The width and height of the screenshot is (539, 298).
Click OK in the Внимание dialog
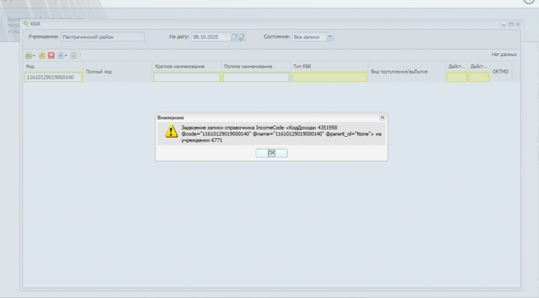[271, 153]
